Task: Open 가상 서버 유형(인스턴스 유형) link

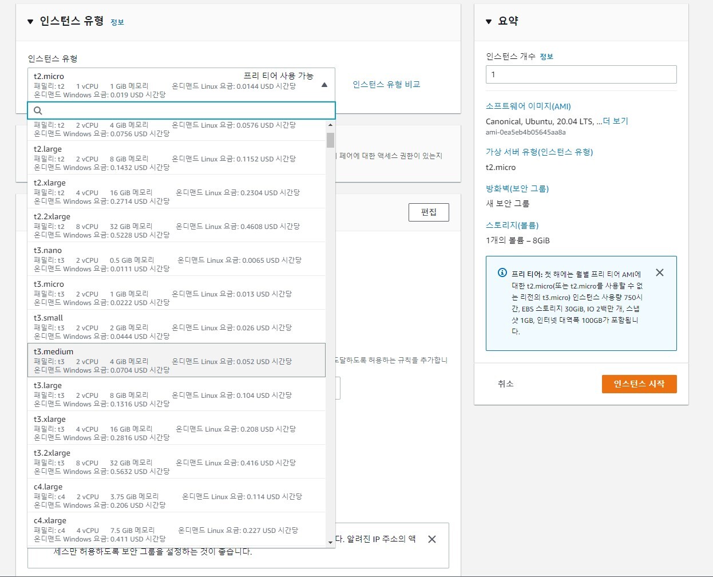Action: pos(539,152)
